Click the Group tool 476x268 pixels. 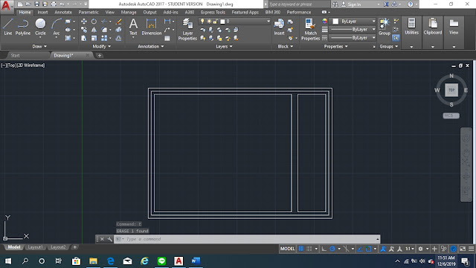point(385,27)
